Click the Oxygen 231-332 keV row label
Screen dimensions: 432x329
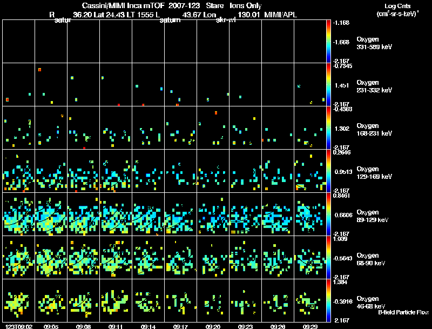coord(374,86)
